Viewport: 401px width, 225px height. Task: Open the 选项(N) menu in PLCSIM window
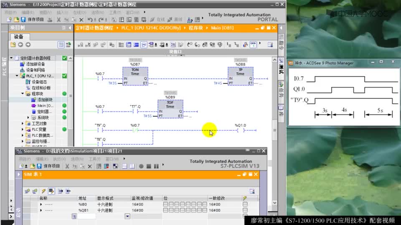(x=77, y=159)
